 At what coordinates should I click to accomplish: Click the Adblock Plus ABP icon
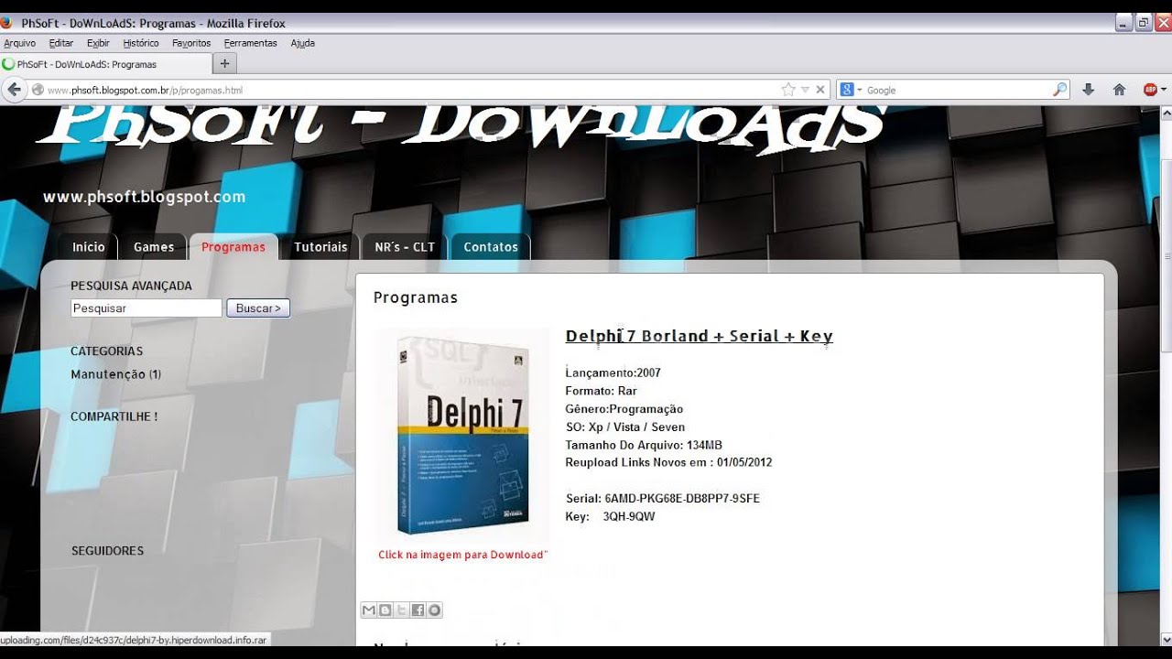(x=1150, y=90)
